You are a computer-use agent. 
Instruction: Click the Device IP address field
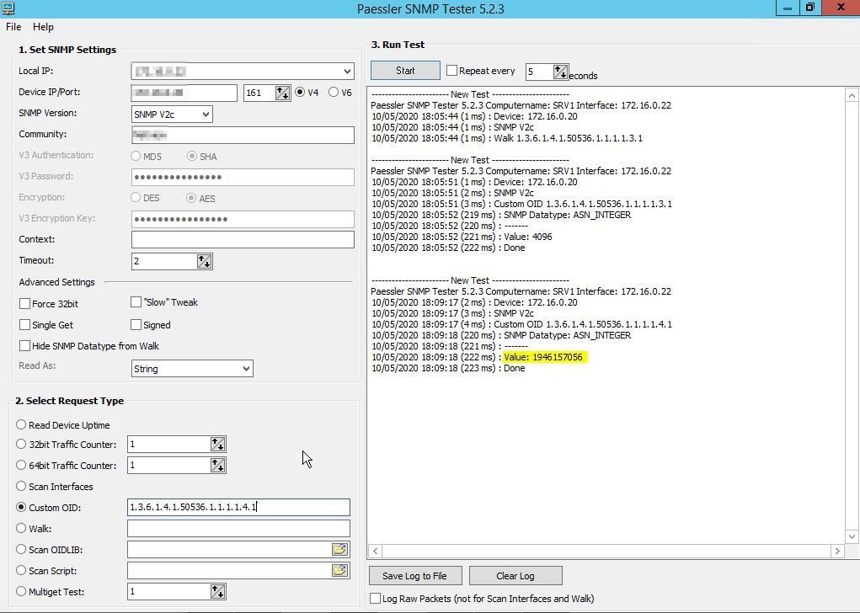(184, 93)
